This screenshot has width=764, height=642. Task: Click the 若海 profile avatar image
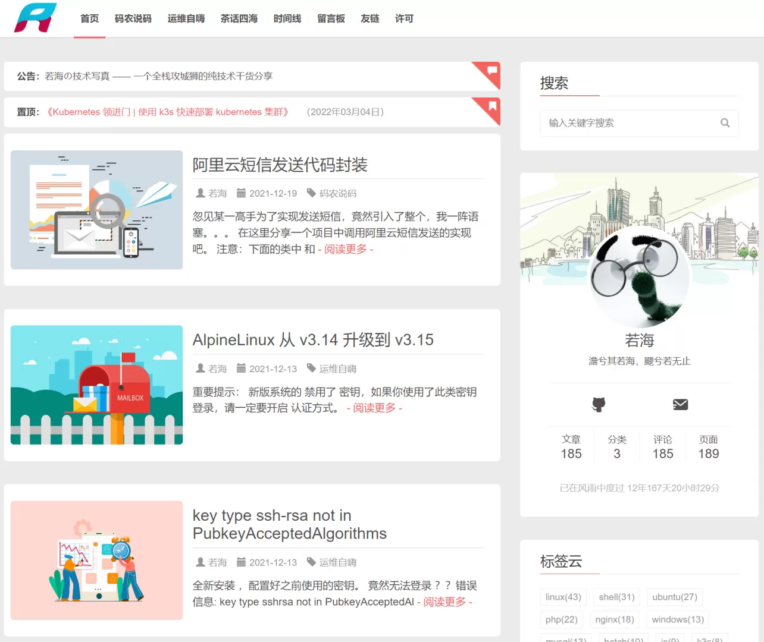(x=639, y=277)
